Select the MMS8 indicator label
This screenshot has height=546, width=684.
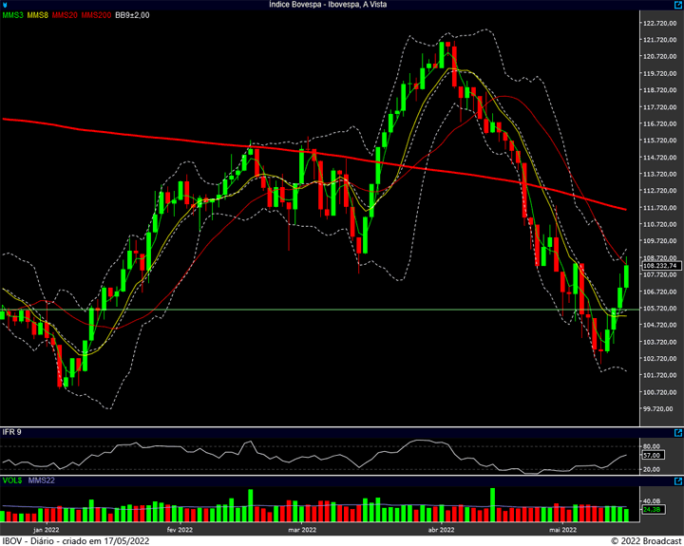pos(38,15)
